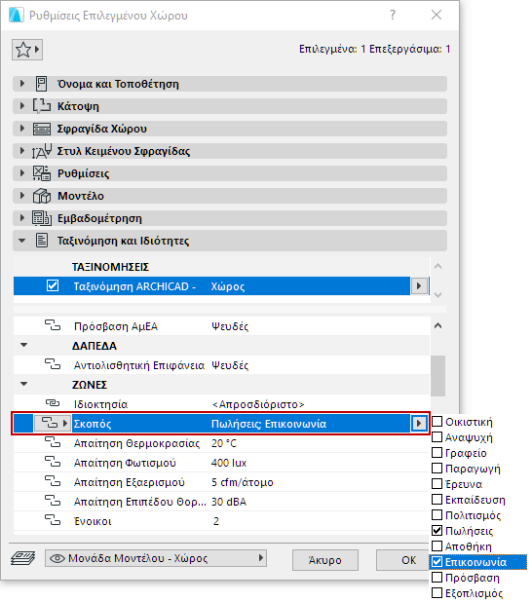Image resolution: width=532 pixels, height=602 pixels.
Task: Expand the Όνομα και Τοποθέτηση panel
Action: pos(22,84)
